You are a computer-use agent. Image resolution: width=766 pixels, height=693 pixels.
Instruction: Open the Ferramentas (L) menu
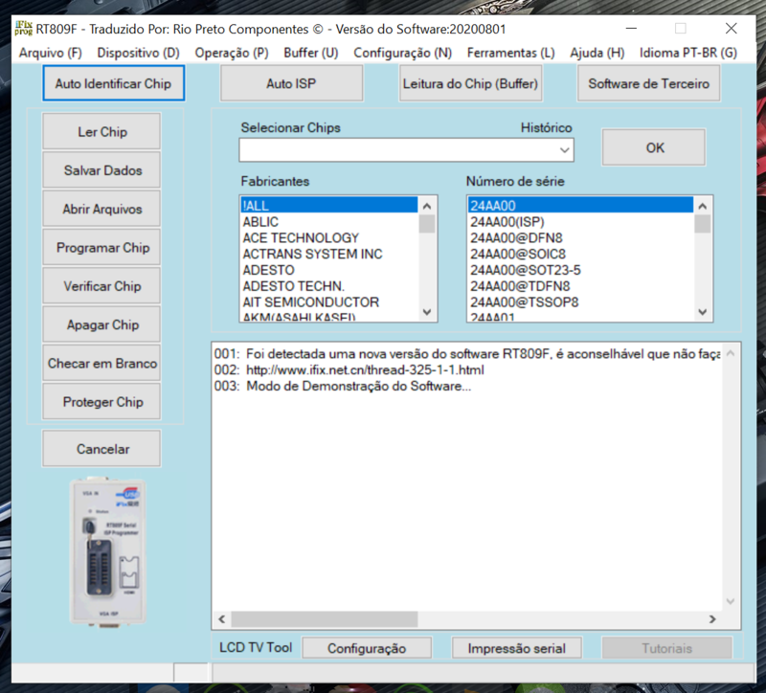click(x=510, y=54)
